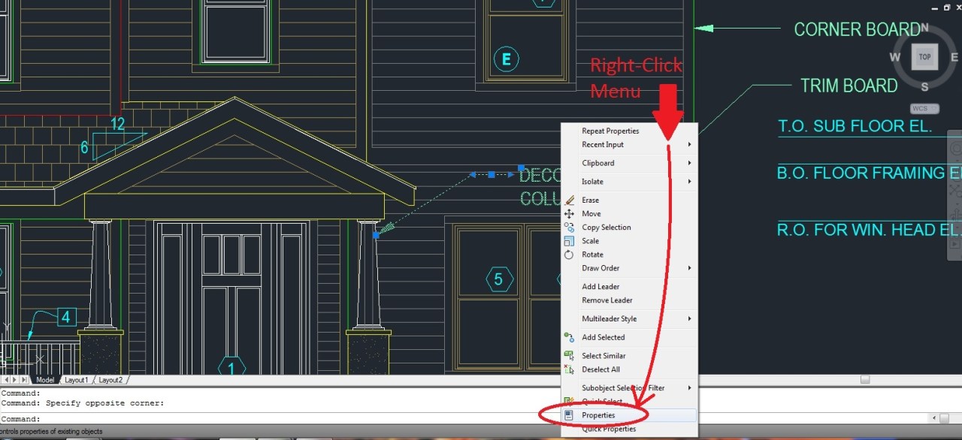962x440 pixels.
Task: Switch to the Layout1 tab
Action: [x=76, y=379]
